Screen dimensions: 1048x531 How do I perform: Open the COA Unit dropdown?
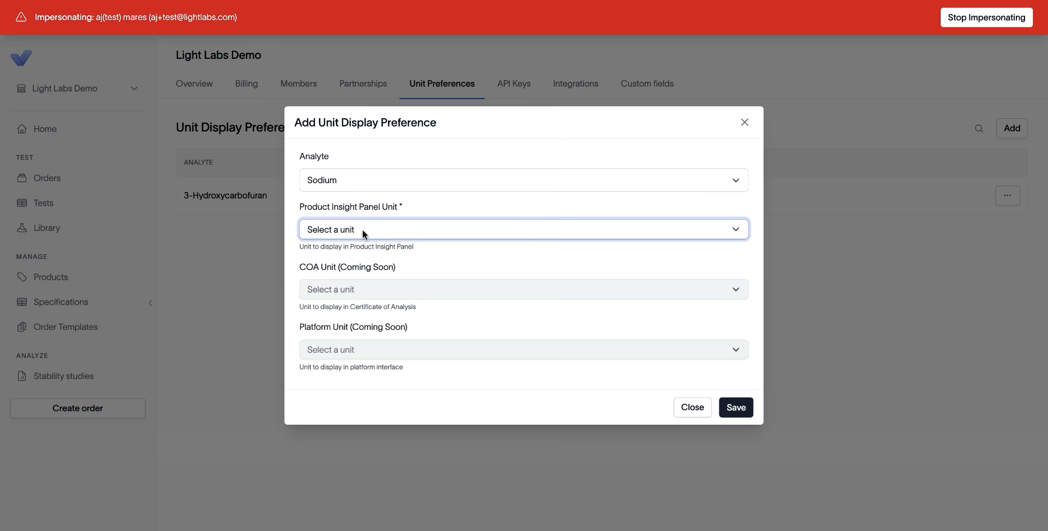pyautogui.click(x=523, y=289)
